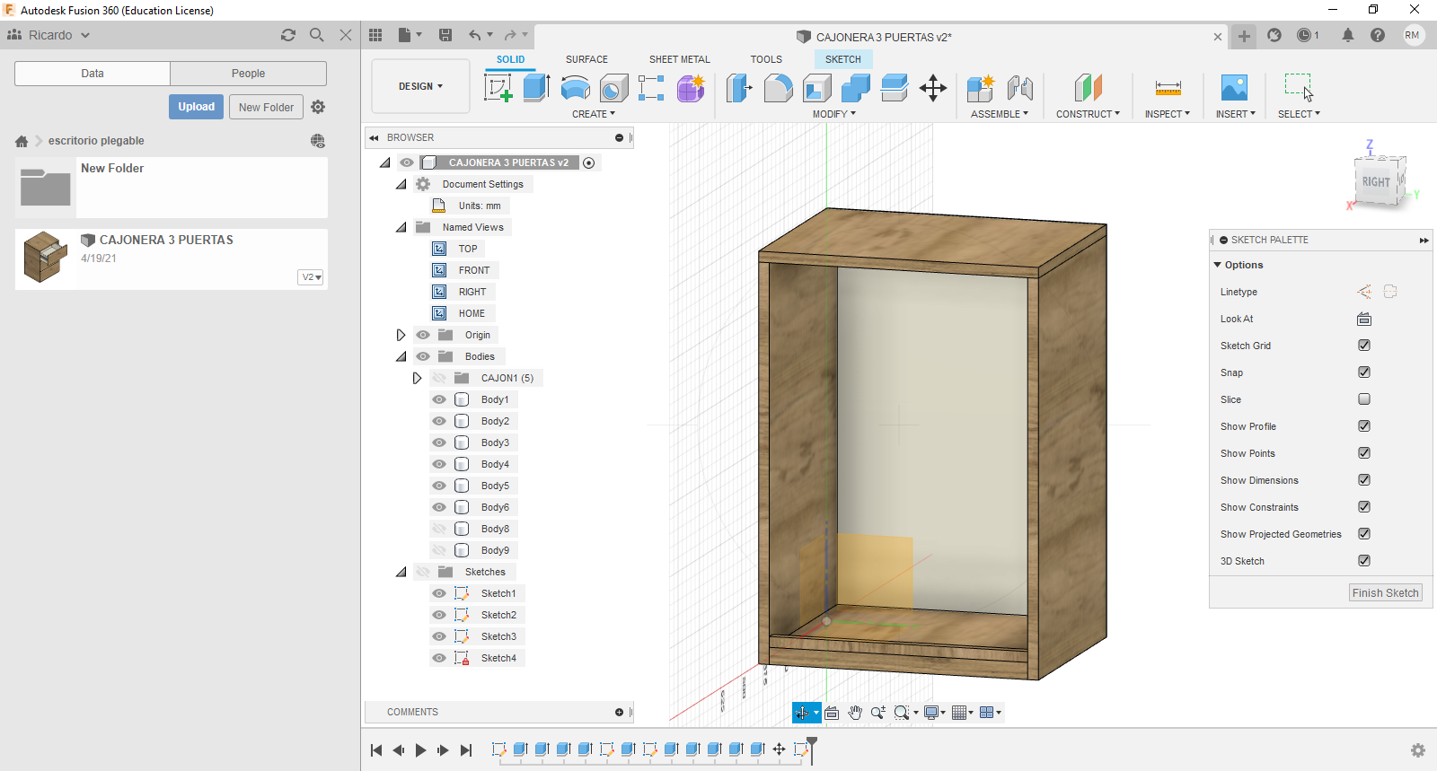Viewport: 1437px width, 771px height.
Task: Click the Measure tool under Inspect
Action: [x=1168, y=88]
